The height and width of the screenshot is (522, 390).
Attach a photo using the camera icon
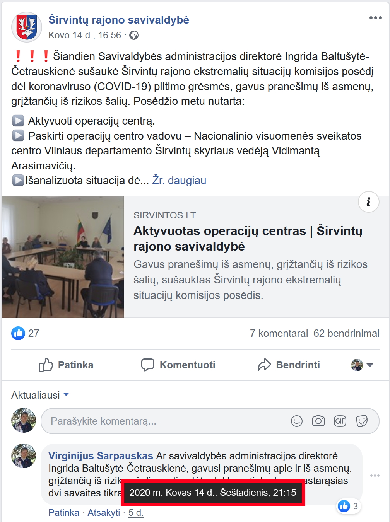pos(318,421)
